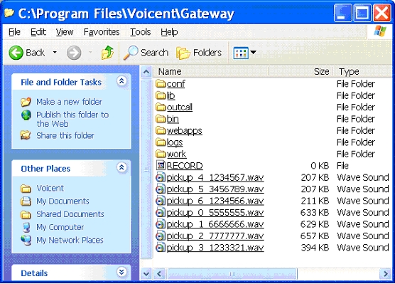Maximize the Gateway window
The height and width of the screenshot is (284, 395).
[x=362, y=13]
